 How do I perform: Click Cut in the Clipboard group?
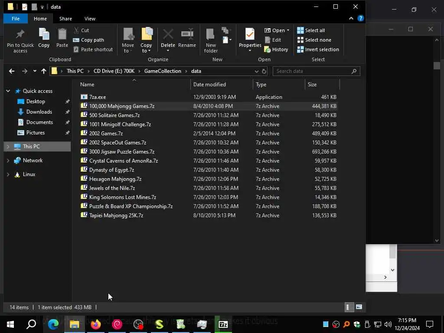[81, 30]
